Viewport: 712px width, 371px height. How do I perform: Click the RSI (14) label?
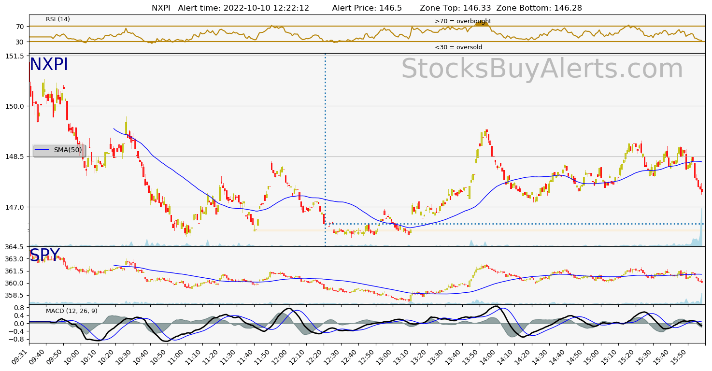click(x=58, y=19)
